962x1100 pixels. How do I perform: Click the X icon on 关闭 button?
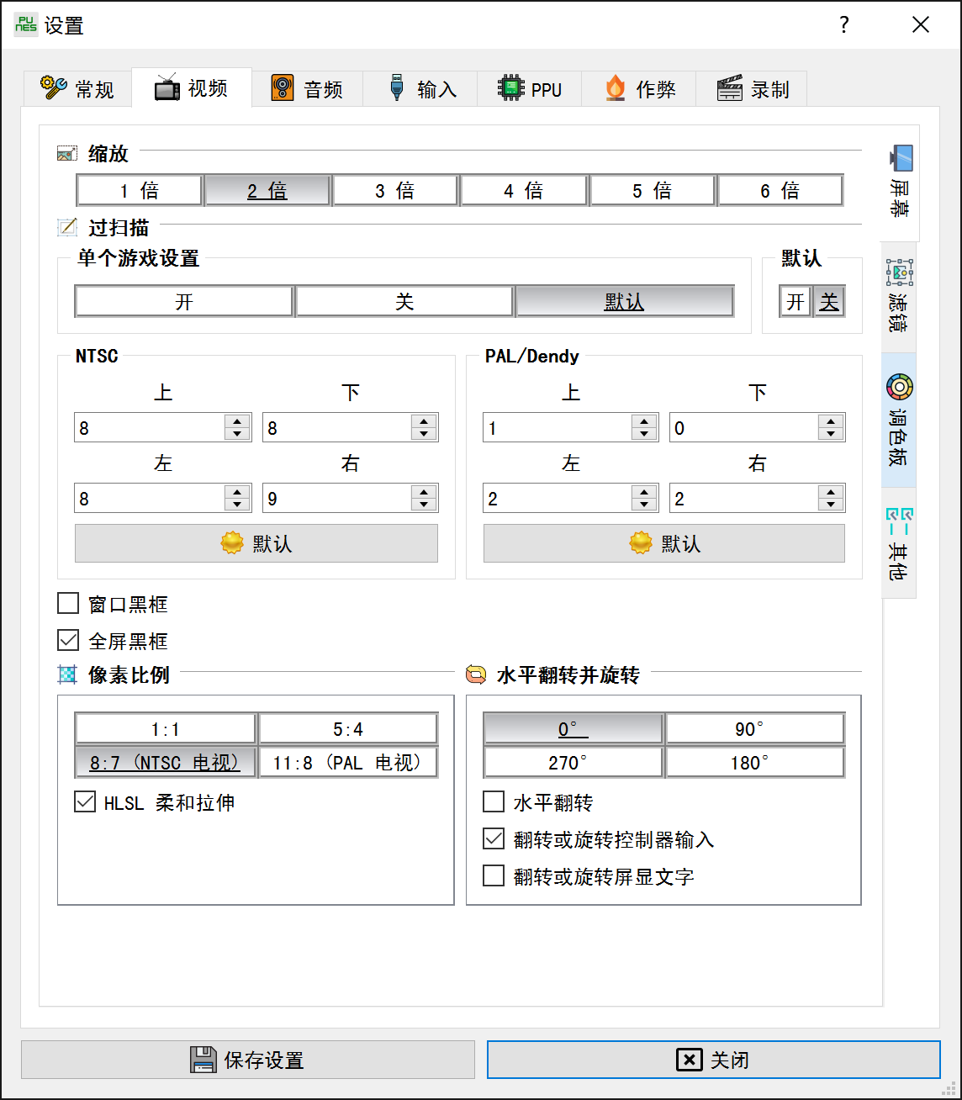(689, 1060)
